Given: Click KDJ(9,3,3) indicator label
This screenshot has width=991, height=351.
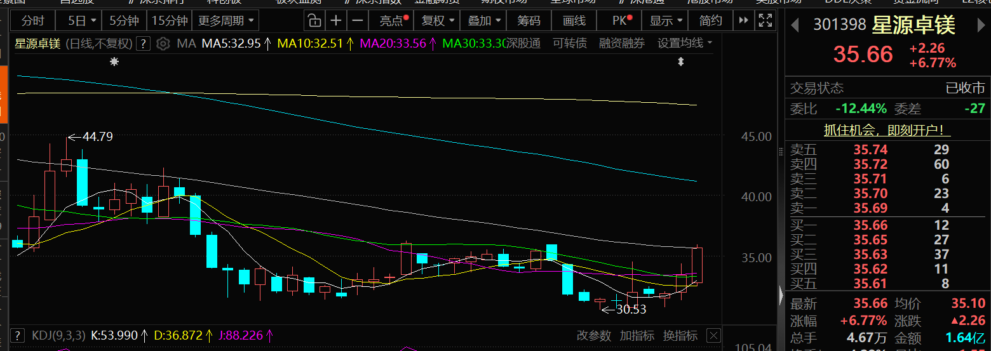Looking at the screenshot, I should (x=58, y=335).
